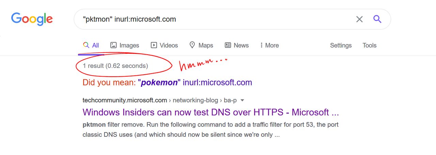Image resolution: width=436 pixels, height=155 pixels.
Task: Click the News tab newspaper icon
Action: pyautogui.click(x=228, y=45)
